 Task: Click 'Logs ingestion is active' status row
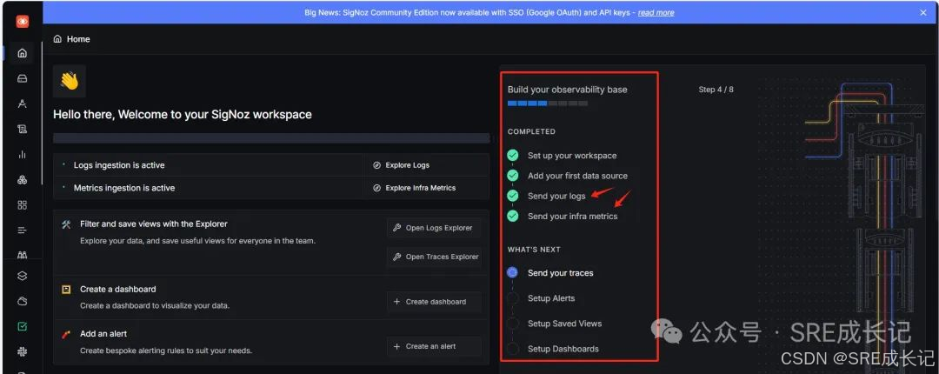209,165
